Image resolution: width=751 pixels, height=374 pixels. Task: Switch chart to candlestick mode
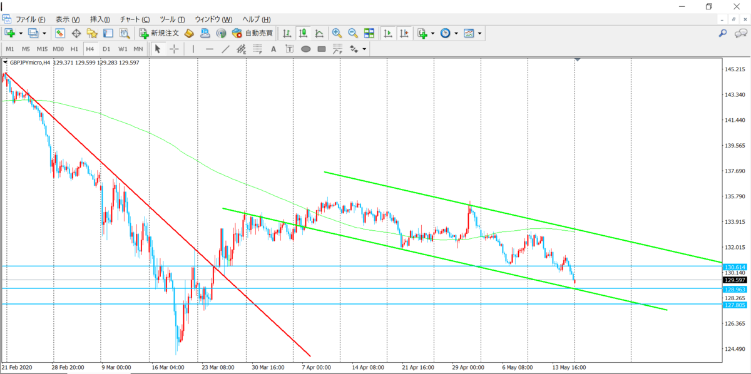click(x=304, y=33)
